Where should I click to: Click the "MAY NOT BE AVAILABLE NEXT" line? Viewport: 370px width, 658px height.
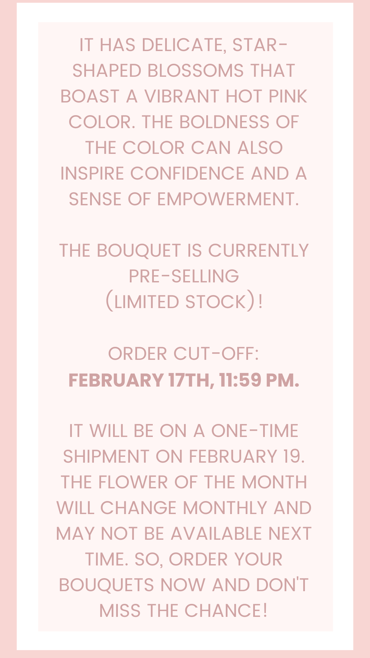184,534
